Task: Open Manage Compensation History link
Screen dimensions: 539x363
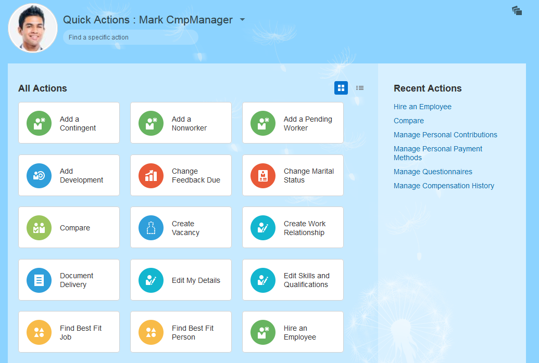Action: [x=444, y=186]
